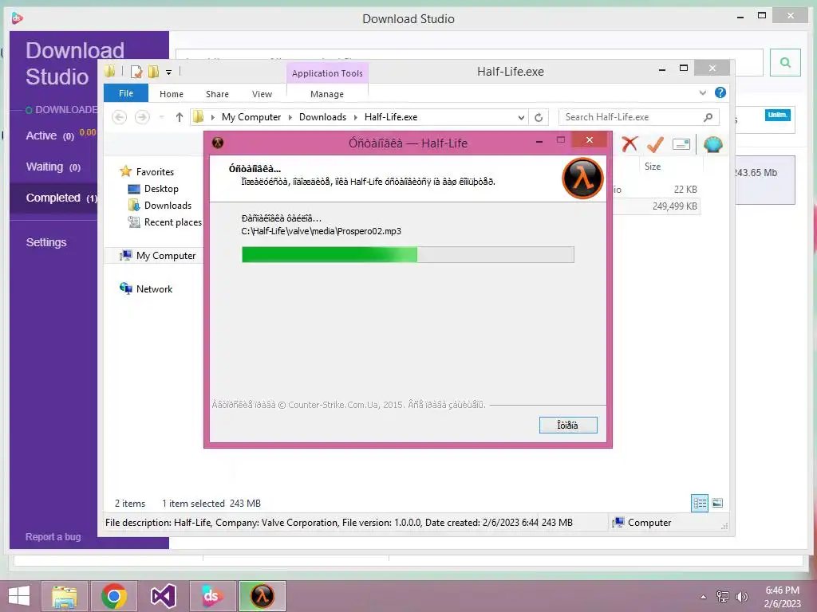Screen dimensions: 817x612
Task: Click the Half-Life lambda logo in installer
Action: (x=582, y=178)
